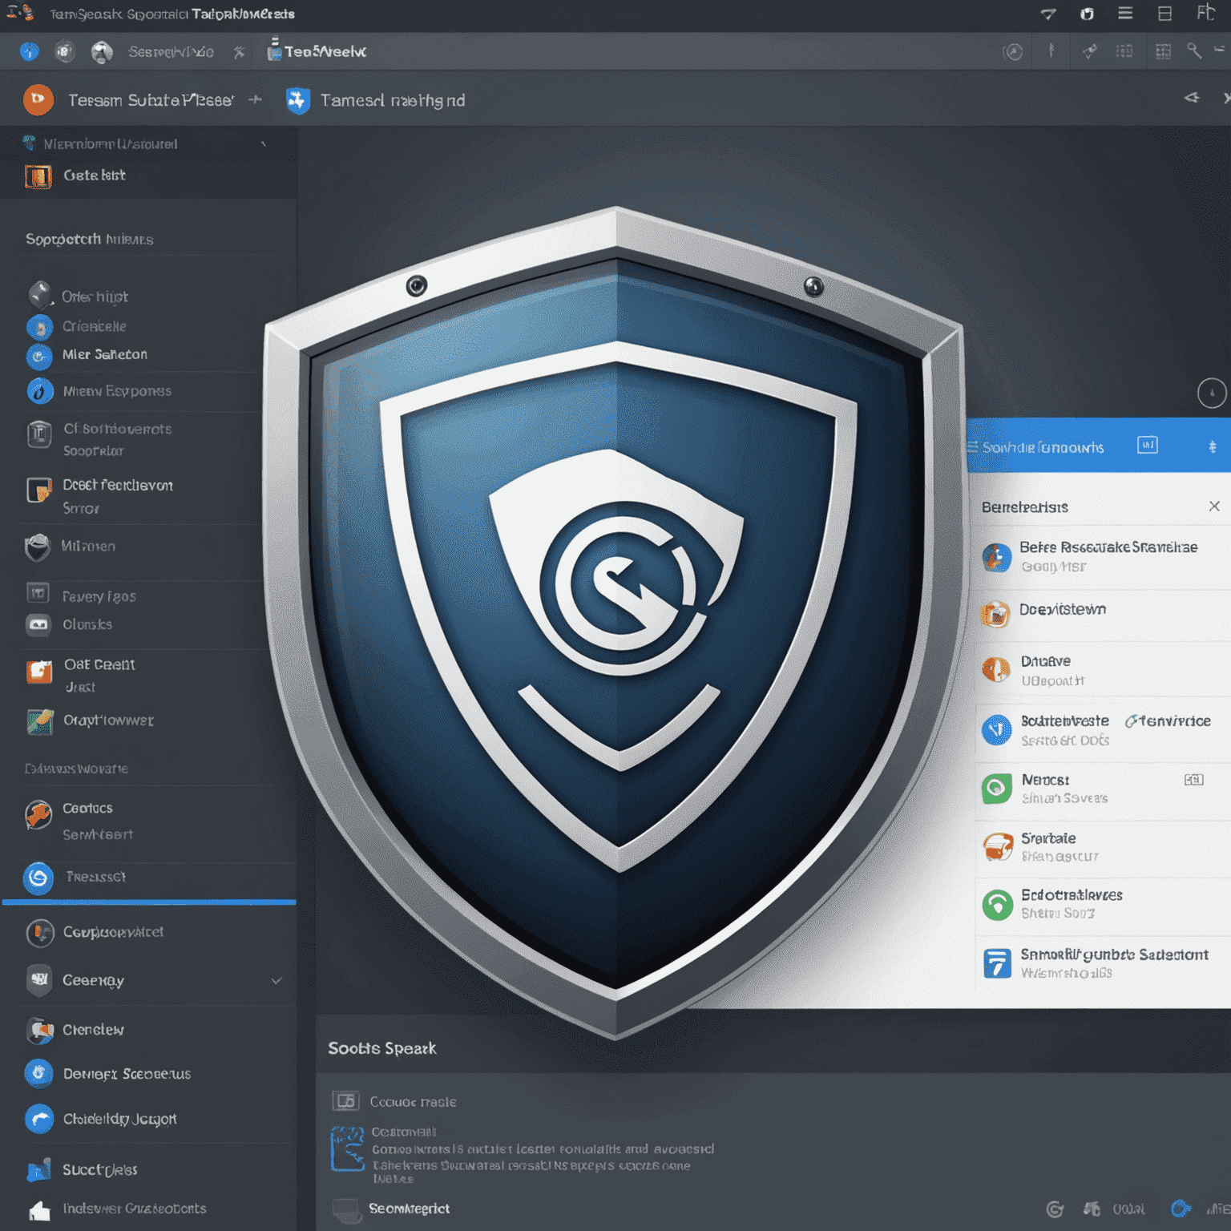Click the back arrow at the tab bar right

tap(1192, 98)
